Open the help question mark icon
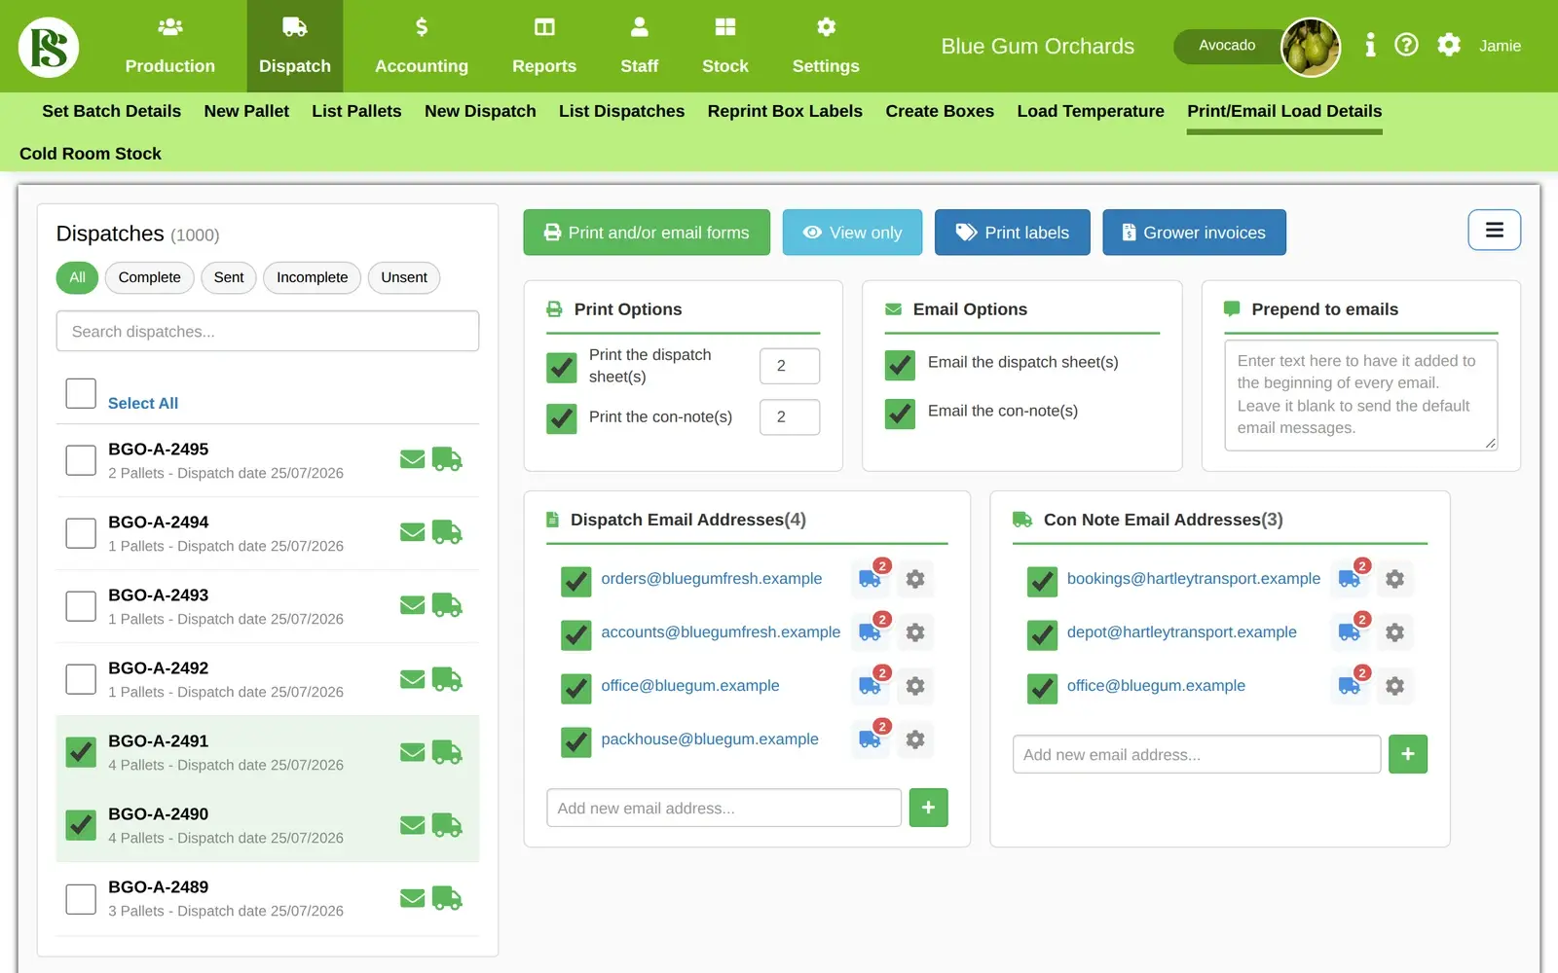Image resolution: width=1558 pixels, height=973 pixels. point(1406,45)
